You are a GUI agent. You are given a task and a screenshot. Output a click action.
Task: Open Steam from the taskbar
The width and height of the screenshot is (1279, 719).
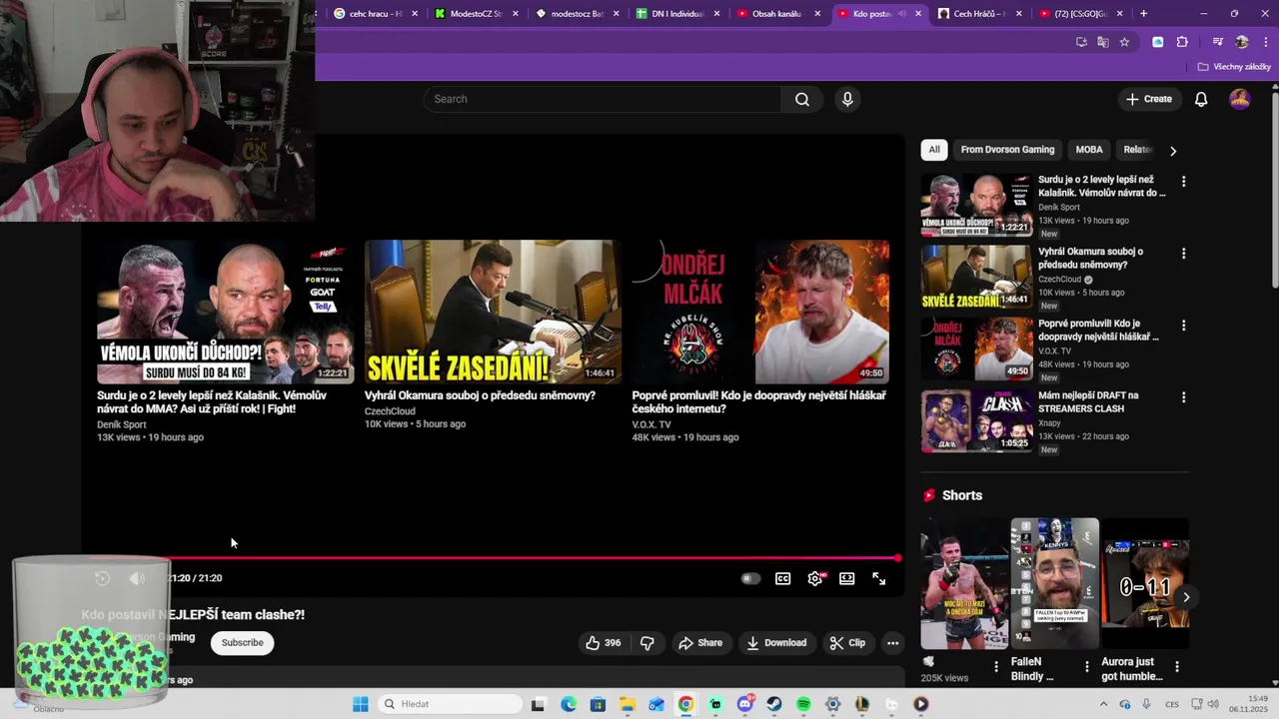point(774,704)
